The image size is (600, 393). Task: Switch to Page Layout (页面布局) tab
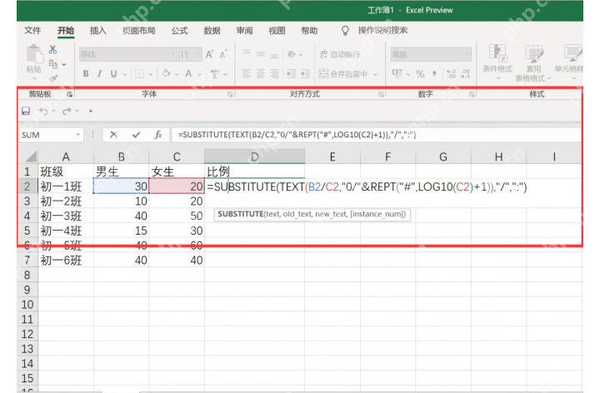138,31
